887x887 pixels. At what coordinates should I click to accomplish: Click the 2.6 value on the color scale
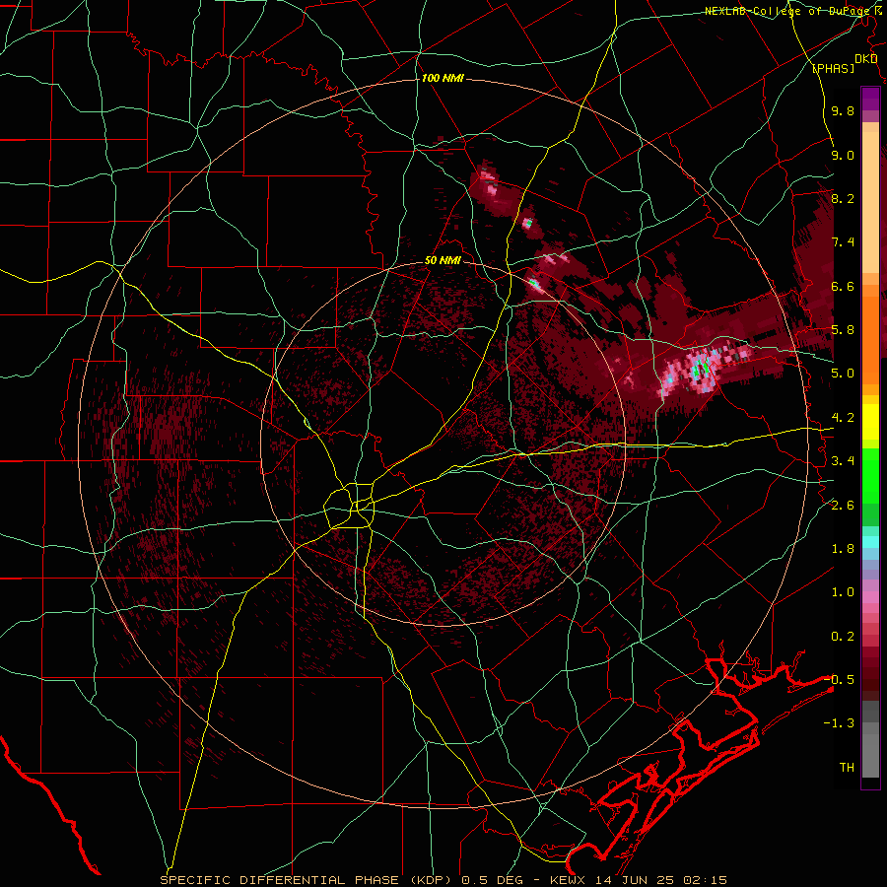pos(843,506)
